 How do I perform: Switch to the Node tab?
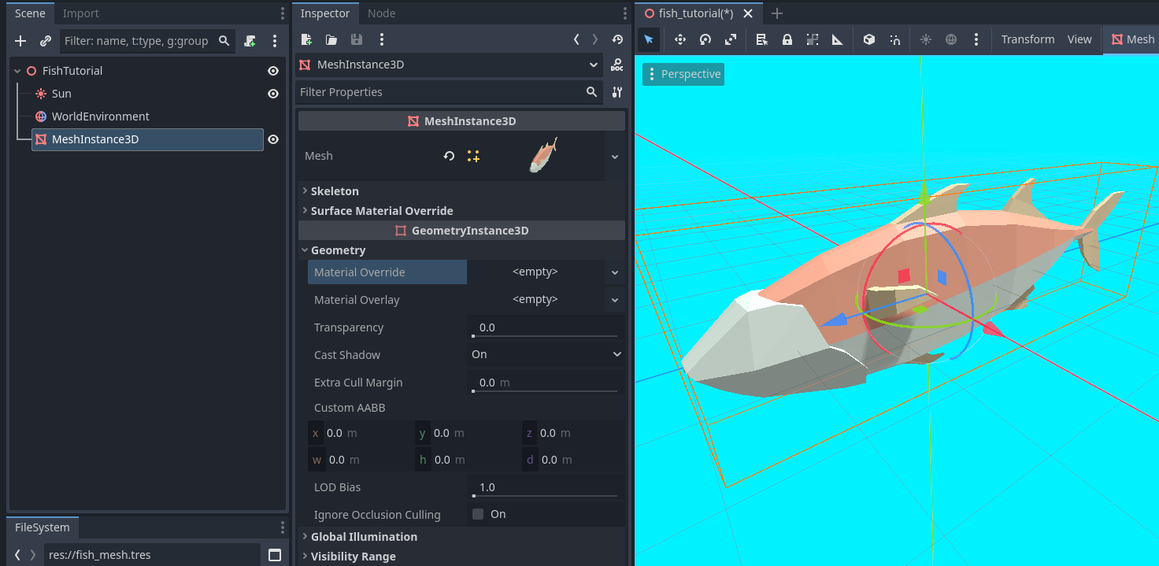point(381,13)
